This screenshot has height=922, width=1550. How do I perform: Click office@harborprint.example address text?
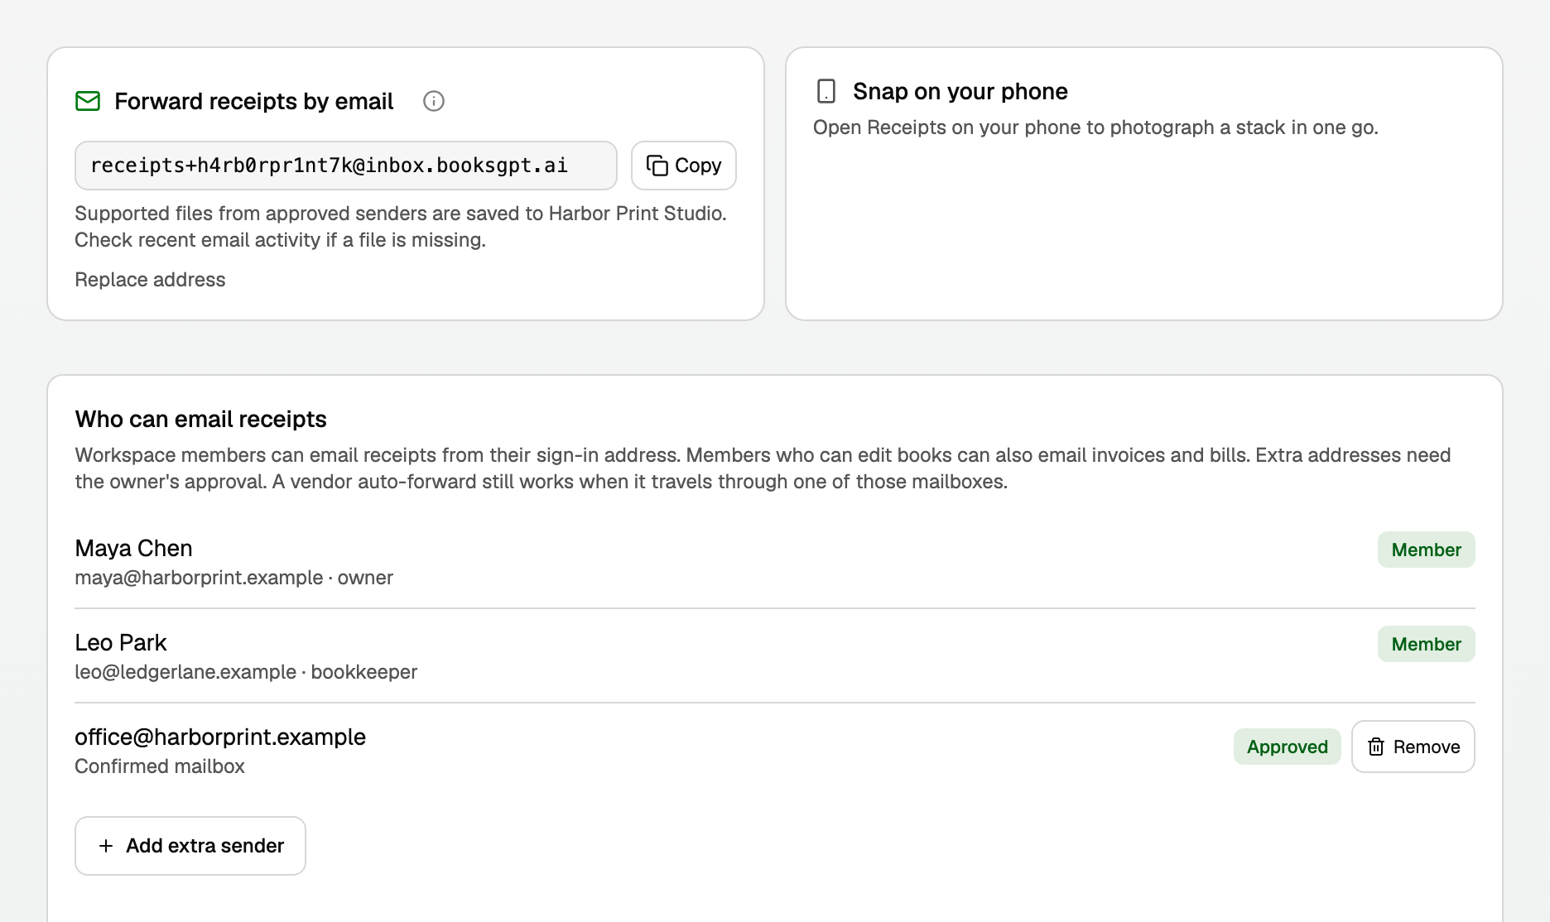[220, 737]
